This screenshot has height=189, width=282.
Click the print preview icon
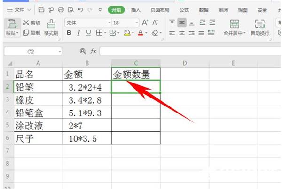click(x=70, y=10)
